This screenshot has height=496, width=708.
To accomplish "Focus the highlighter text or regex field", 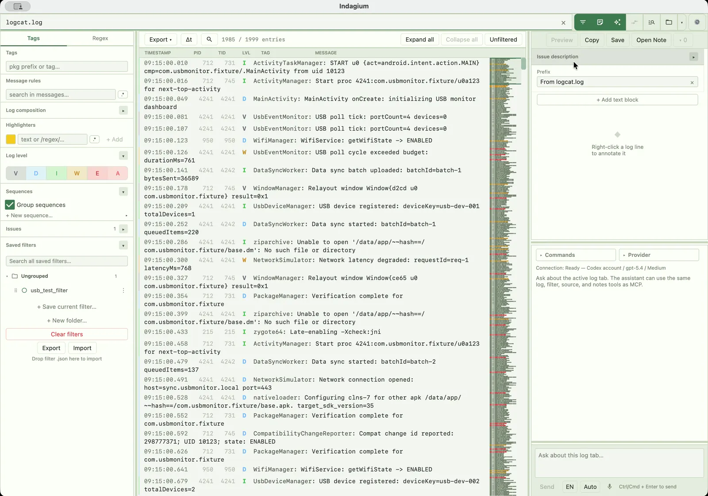I will (x=52, y=139).
